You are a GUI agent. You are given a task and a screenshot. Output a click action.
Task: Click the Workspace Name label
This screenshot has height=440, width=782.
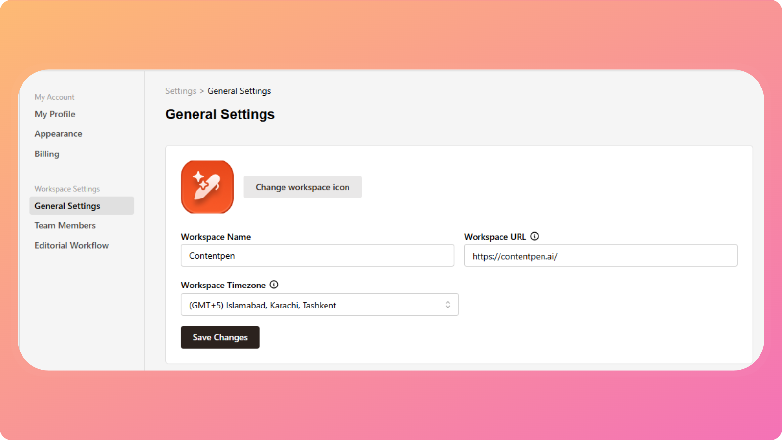pyautogui.click(x=216, y=237)
